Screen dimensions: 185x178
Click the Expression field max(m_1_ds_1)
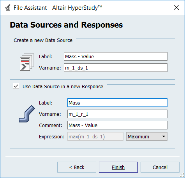click(95, 136)
